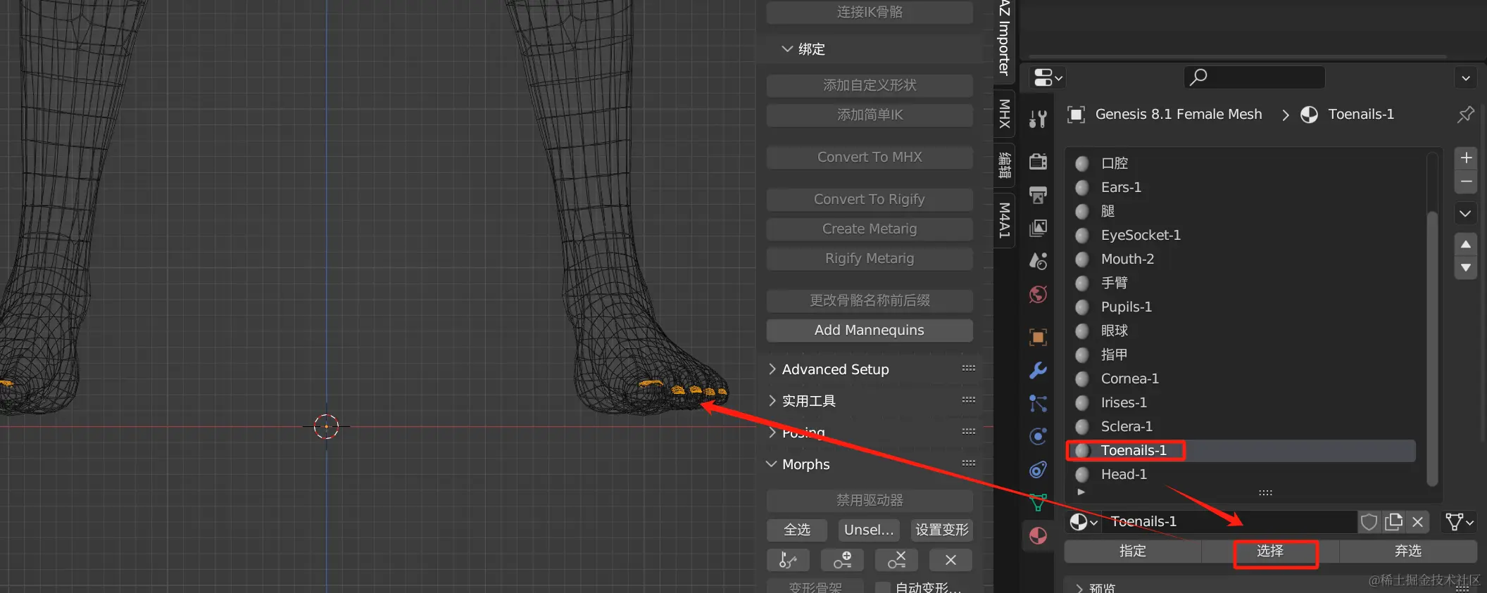Image resolution: width=1487 pixels, height=593 pixels.
Task: Toggle the 自动变形 checkbox
Action: [x=882, y=587]
